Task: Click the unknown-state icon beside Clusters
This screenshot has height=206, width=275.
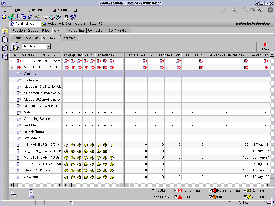Action: pos(19,74)
